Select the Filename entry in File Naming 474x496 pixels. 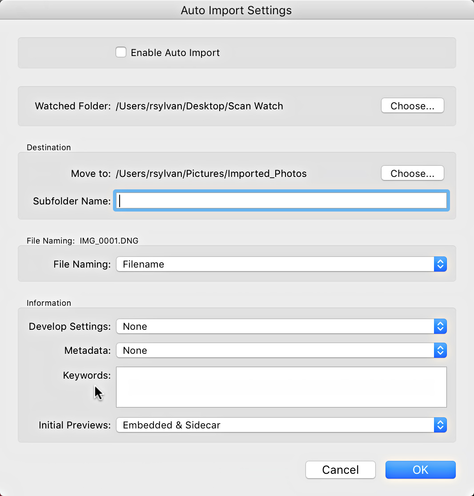143,264
